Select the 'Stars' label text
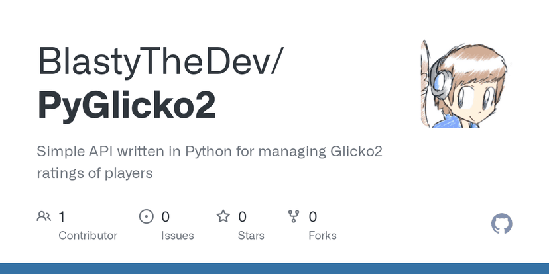This screenshot has width=549, height=274. [251, 236]
